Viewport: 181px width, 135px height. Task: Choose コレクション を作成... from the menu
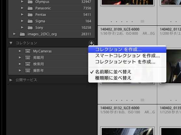pyautogui.click(x=127, y=50)
